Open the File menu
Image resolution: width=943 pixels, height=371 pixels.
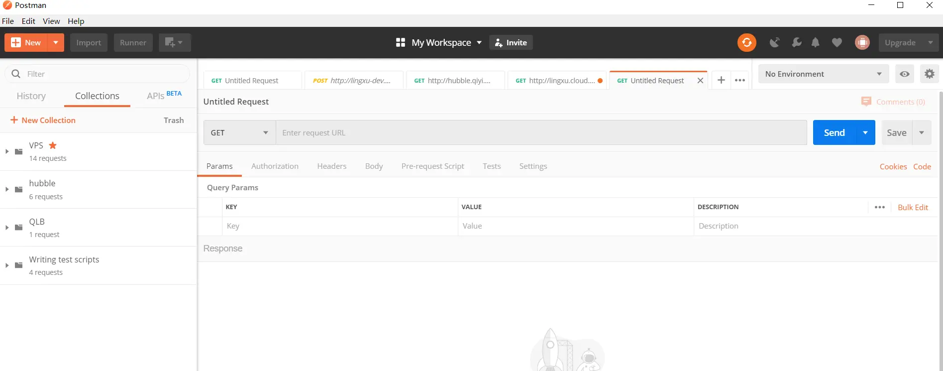(8, 21)
